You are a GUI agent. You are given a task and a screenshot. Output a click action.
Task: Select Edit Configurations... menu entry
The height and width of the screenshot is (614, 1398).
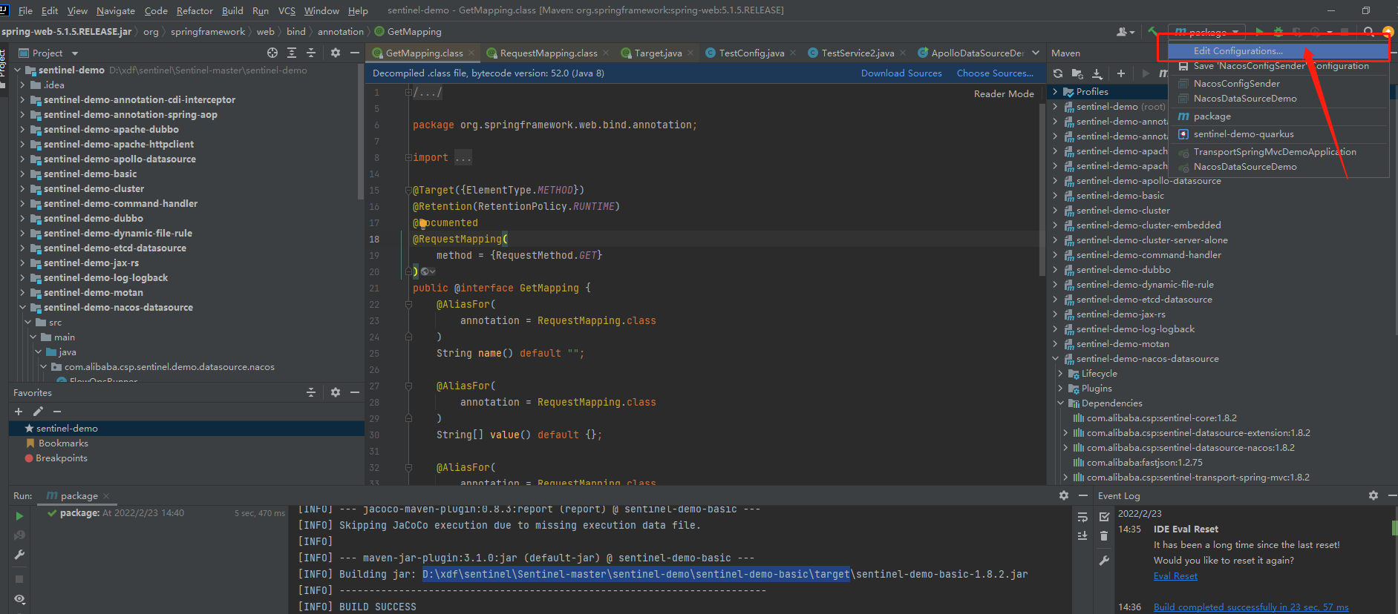coord(1278,51)
